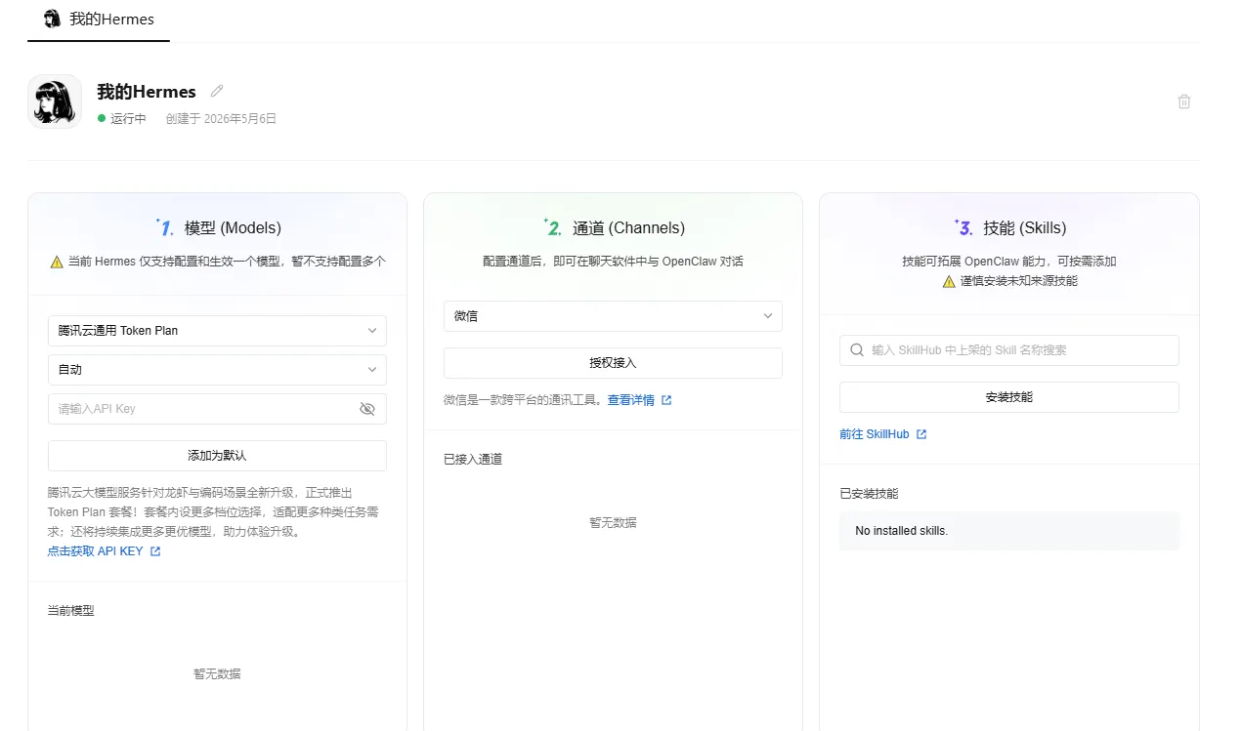Open the 微信 channel dropdown
The height and width of the screenshot is (731, 1241).
(613, 316)
